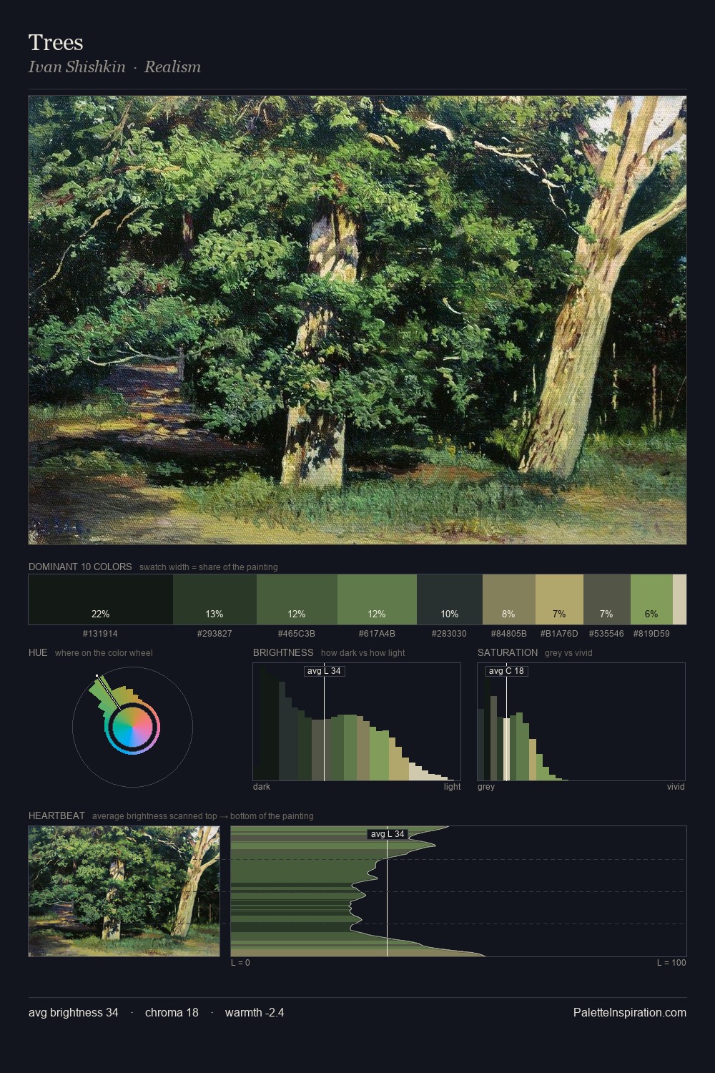The height and width of the screenshot is (1073, 715).
Task: Click the SATURATION section heading
Action: [x=508, y=652]
